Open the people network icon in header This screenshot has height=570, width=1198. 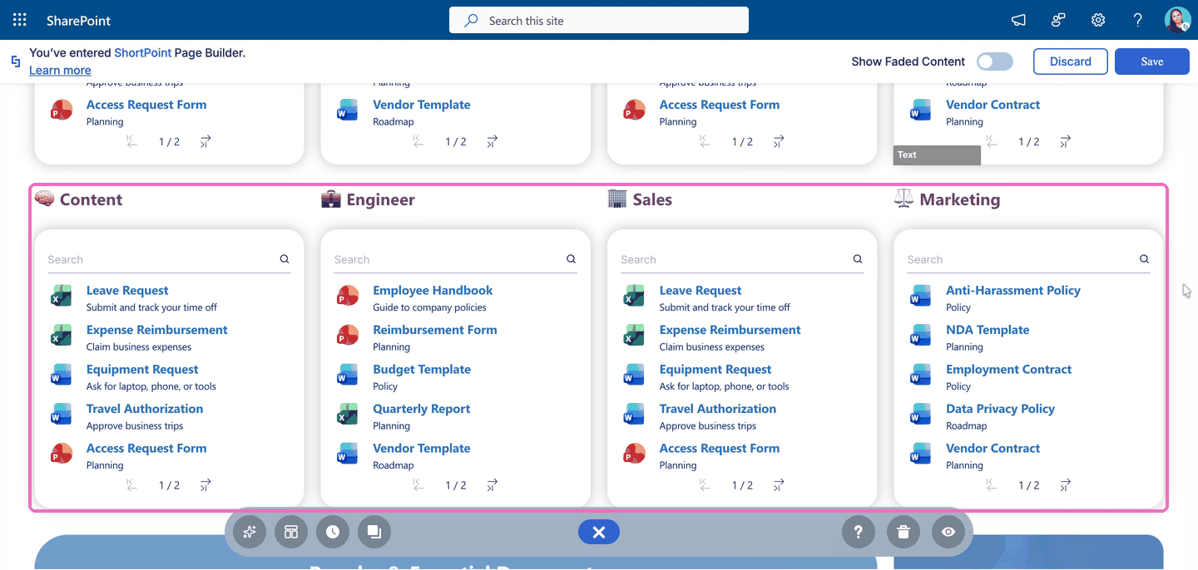[x=1058, y=20]
